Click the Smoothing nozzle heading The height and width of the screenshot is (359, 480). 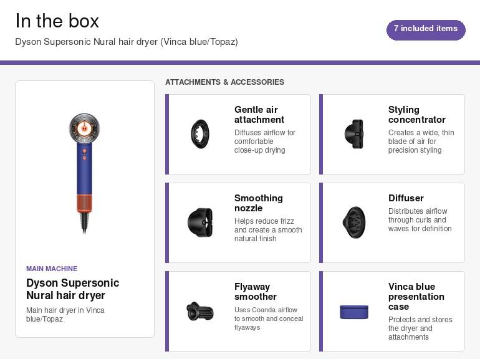point(258,203)
